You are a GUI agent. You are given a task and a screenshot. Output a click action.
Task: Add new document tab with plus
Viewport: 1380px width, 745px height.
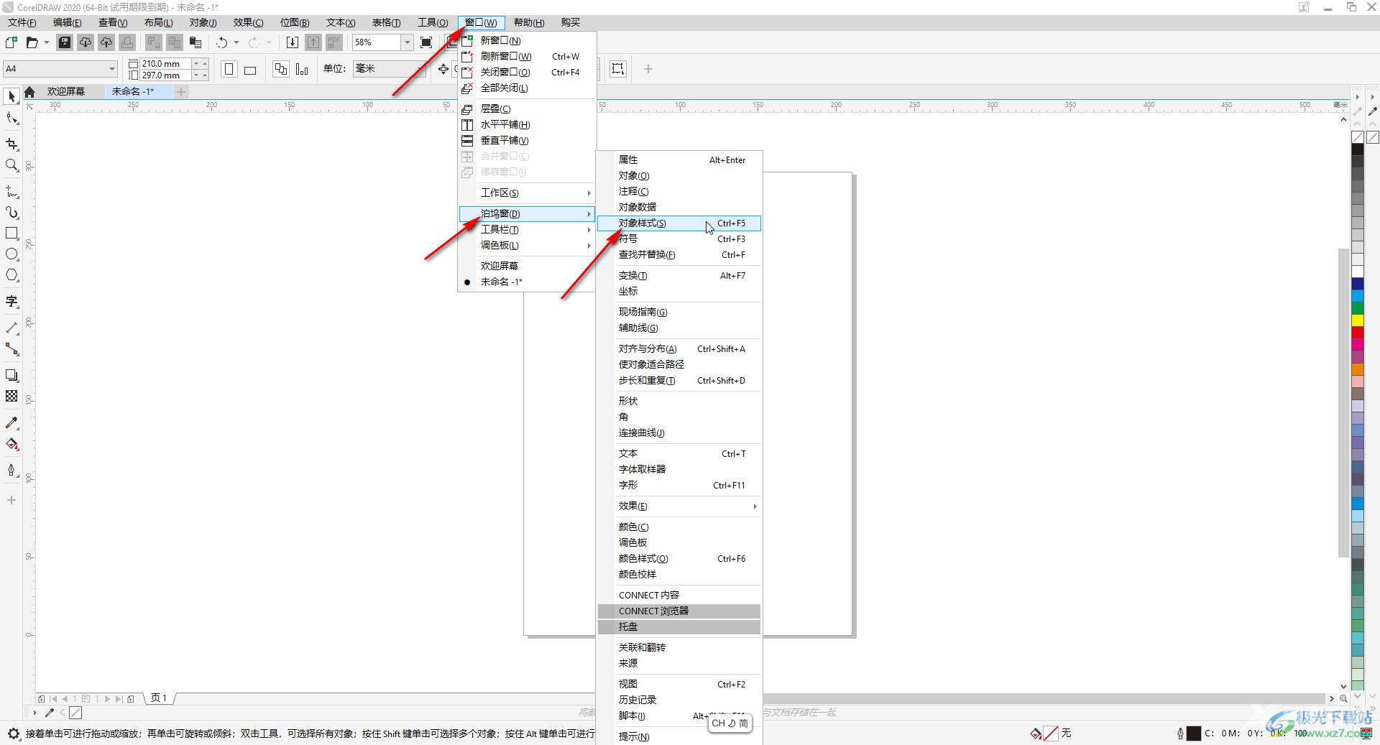[181, 91]
